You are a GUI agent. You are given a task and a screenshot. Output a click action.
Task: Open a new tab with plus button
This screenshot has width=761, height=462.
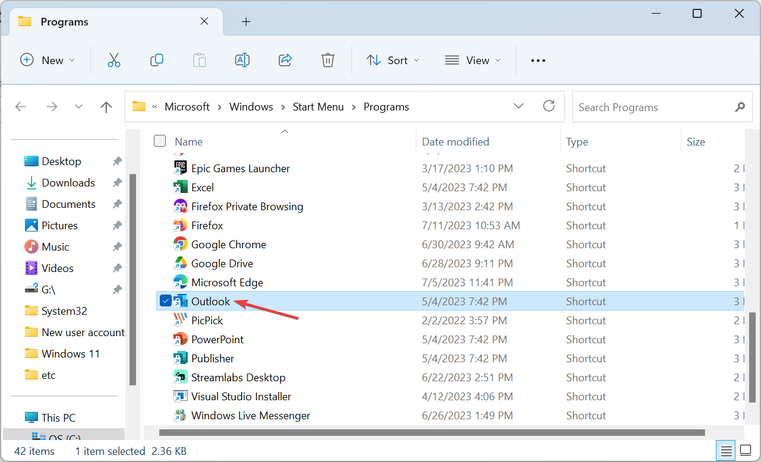[246, 22]
